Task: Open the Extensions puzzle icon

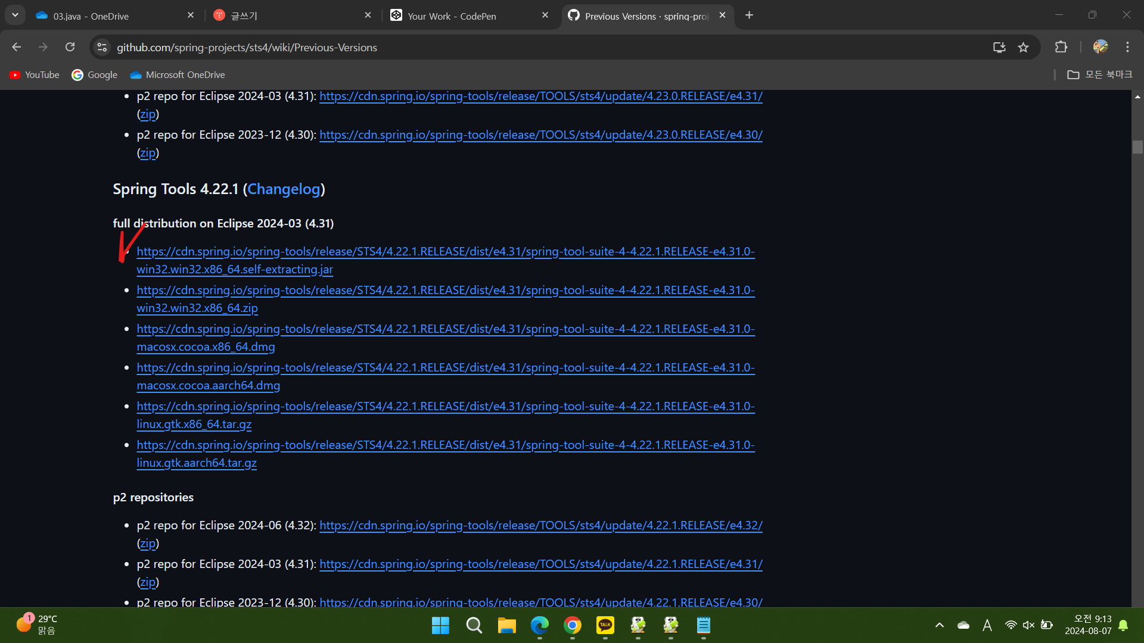Action: tap(1061, 47)
